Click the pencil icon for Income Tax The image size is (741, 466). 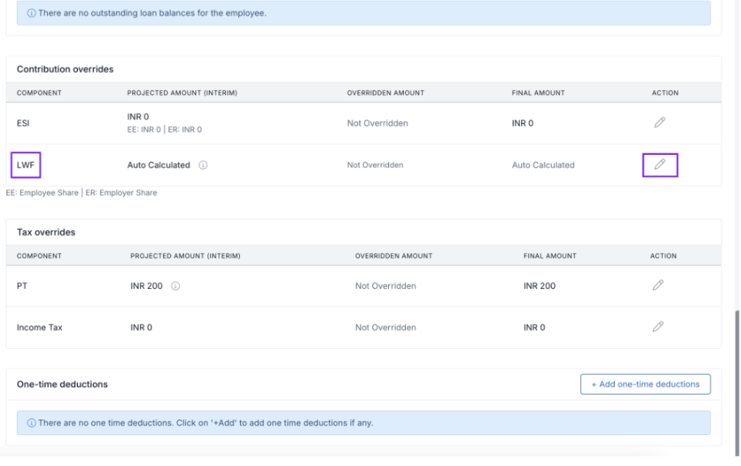[x=658, y=327]
